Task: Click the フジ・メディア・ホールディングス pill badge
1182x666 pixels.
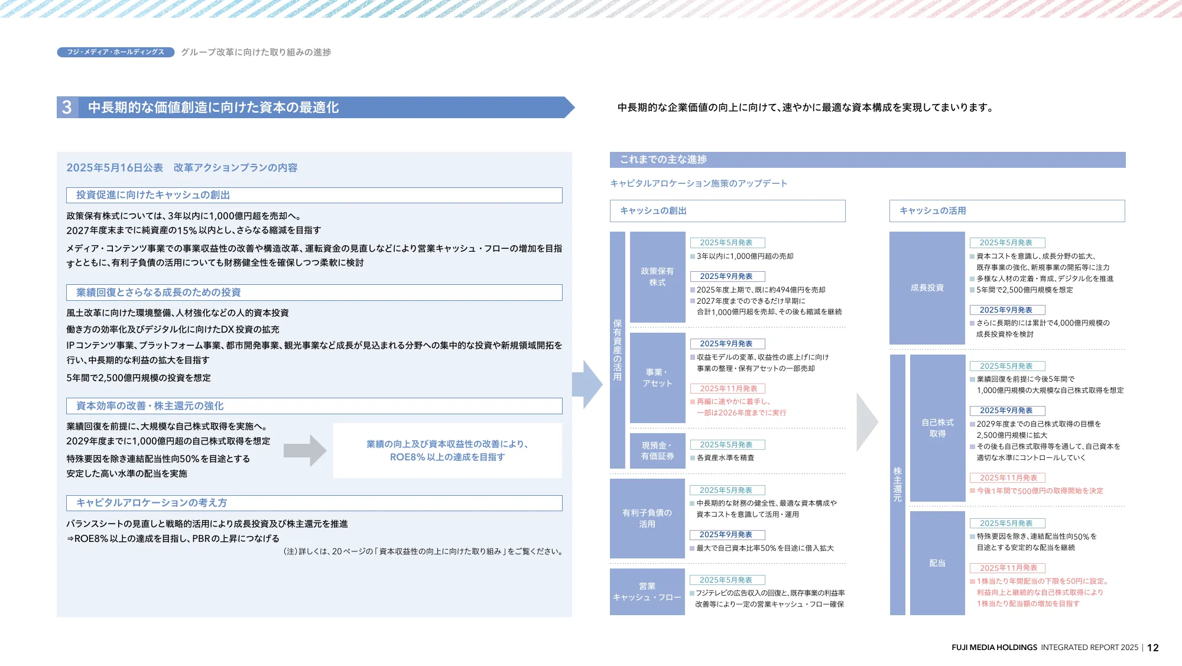Action: click(116, 52)
